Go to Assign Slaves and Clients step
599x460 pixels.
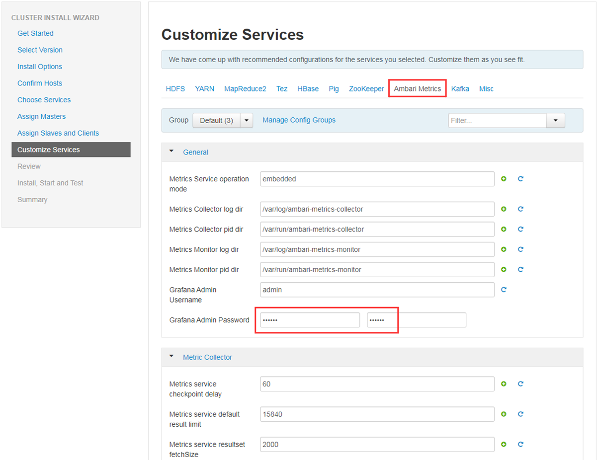coord(58,133)
